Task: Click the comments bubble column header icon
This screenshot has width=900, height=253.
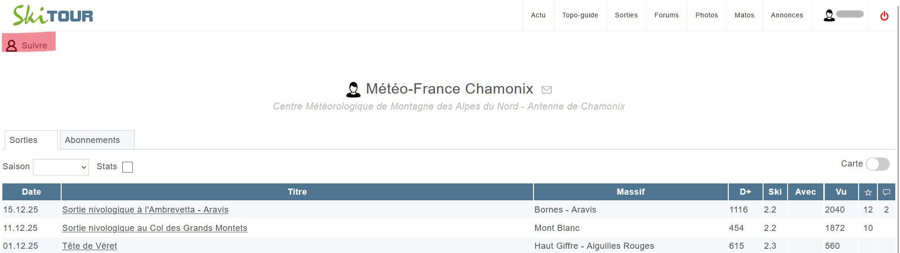Action: click(x=886, y=192)
